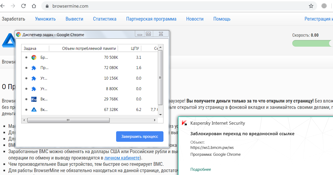Sort by Объем потребляемой памяти column
This screenshot has height=175, width=333.
click(89, 48)
